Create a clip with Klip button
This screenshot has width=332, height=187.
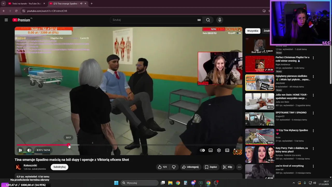[x=227, y=167]
